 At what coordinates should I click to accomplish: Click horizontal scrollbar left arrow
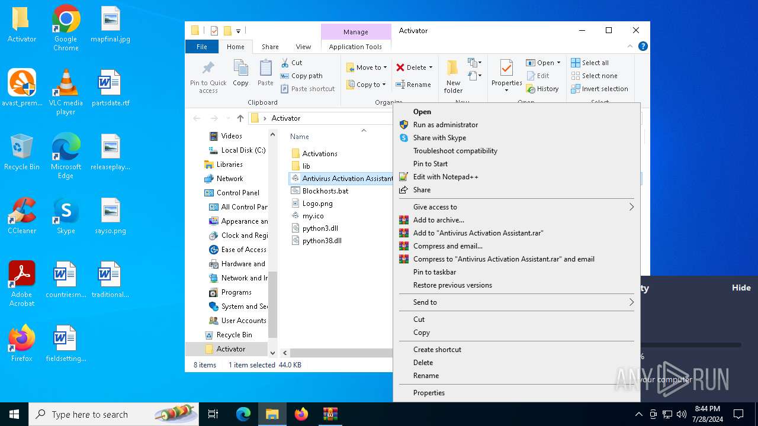(285, 353)
